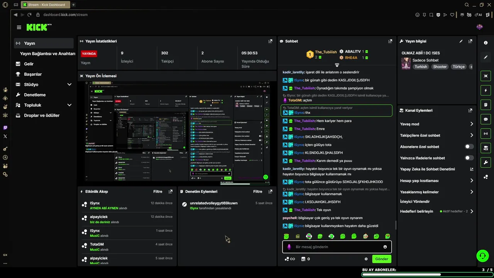Open Yapay Zeka ile Sohbet Denetimi link

[427, 169]
